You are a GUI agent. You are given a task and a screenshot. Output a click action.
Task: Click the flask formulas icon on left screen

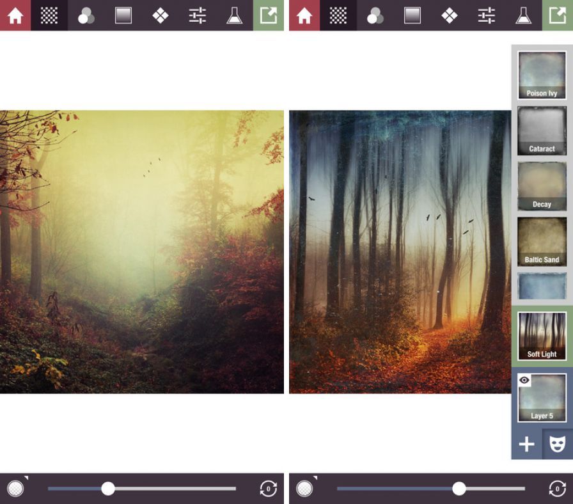click(x=235, y=15)
